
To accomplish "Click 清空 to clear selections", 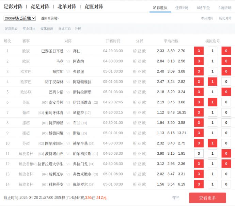I will point(175,198).
